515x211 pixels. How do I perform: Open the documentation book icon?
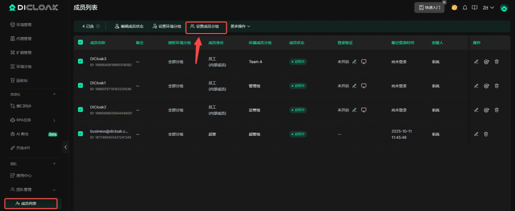pos(474,8)
